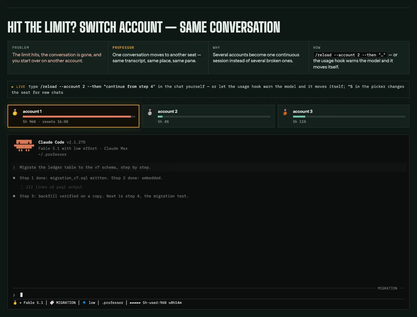
Task: Click the gold medal icon in status bar
Action: point(15,303)
